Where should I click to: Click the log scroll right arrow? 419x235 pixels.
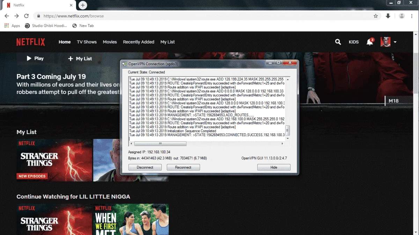point(283,143)
